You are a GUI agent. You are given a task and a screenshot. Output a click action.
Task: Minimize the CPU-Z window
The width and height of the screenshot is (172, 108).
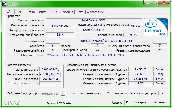(x=147, y=3)
